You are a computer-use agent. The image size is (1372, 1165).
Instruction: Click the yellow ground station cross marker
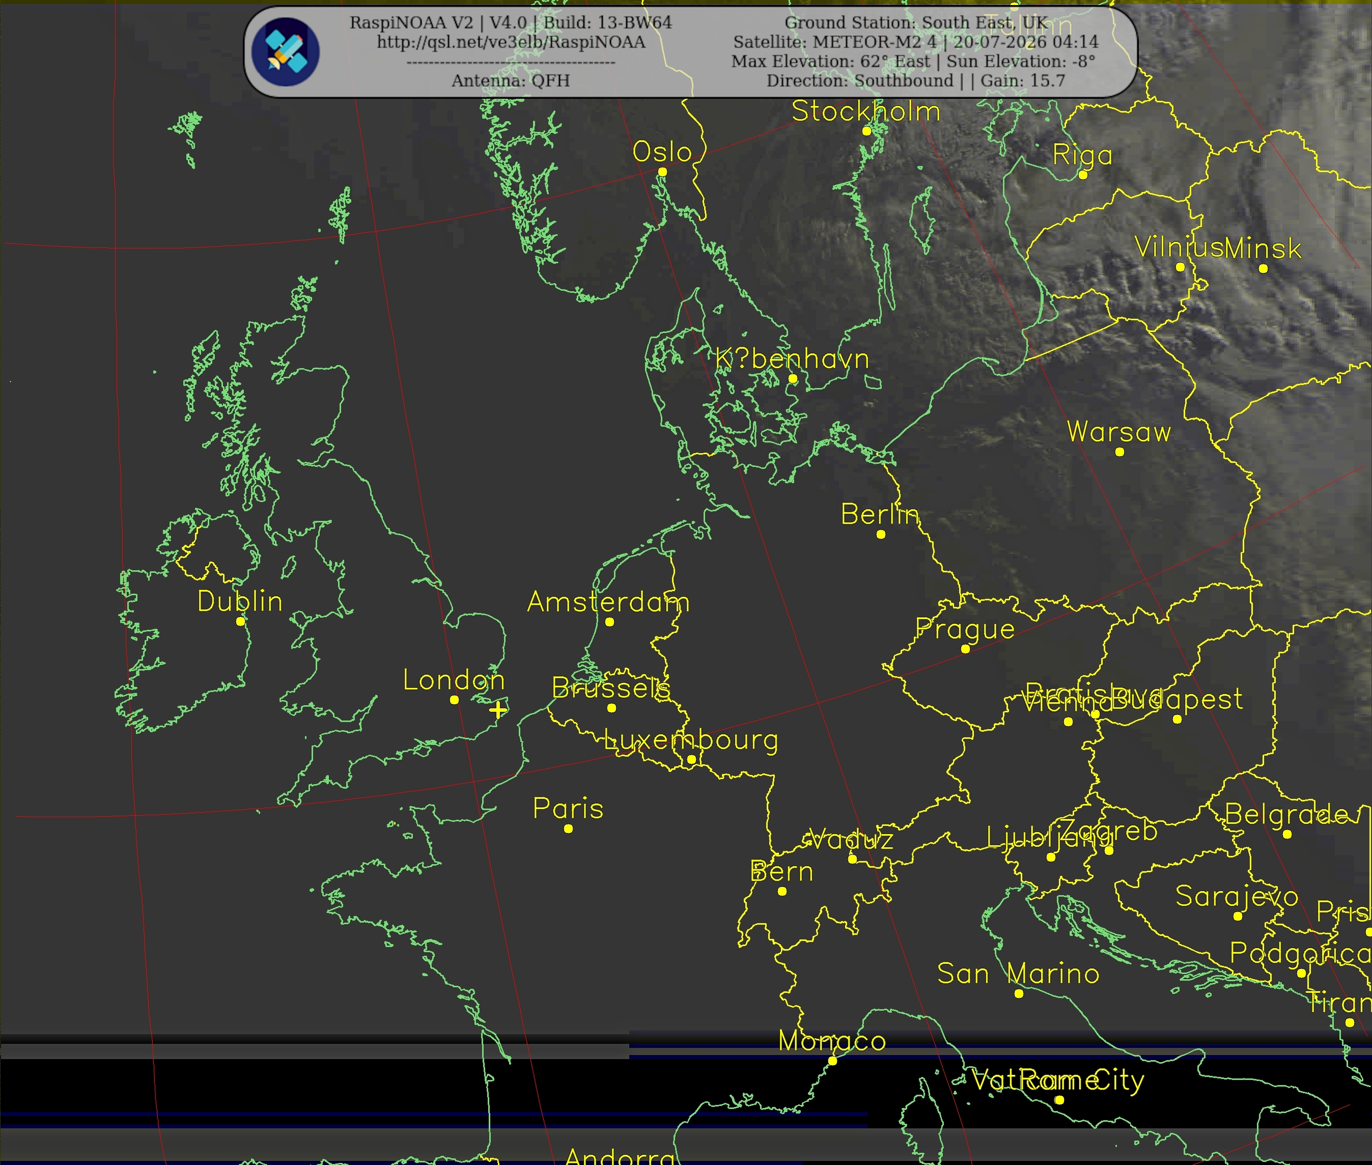(x=498, y=710)
